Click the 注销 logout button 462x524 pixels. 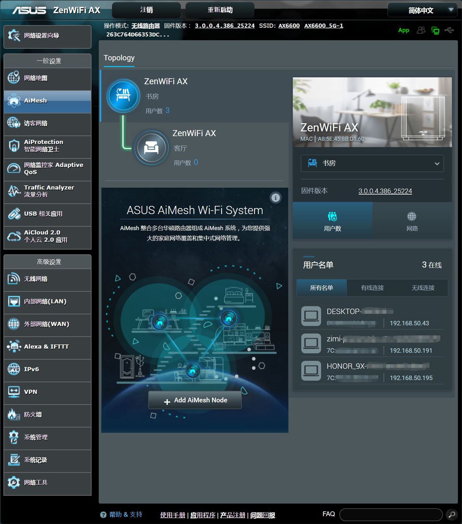click(146, 10)
